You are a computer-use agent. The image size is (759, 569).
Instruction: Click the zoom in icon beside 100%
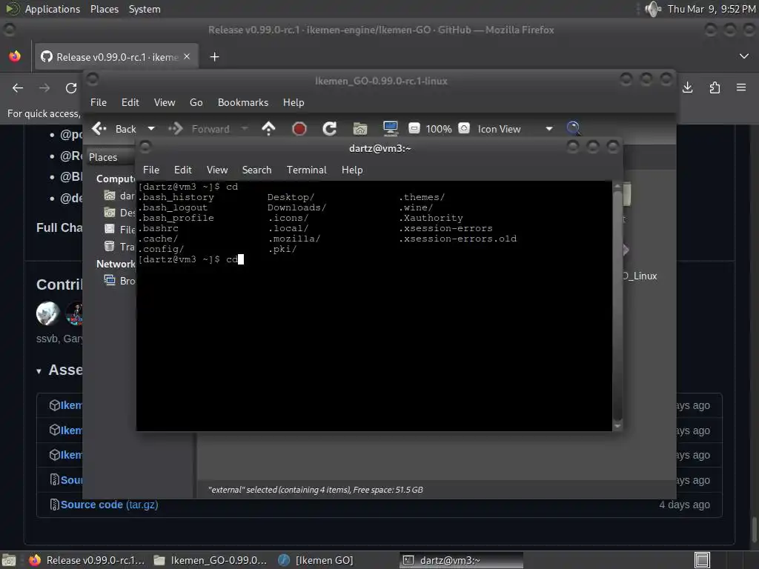coord(464,128)
